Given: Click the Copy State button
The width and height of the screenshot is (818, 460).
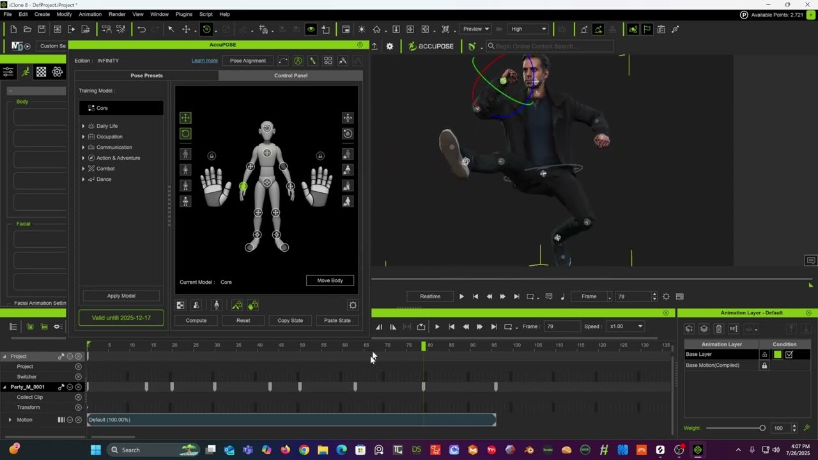Looking at the screenshot, I should click(x=290, y=320).
